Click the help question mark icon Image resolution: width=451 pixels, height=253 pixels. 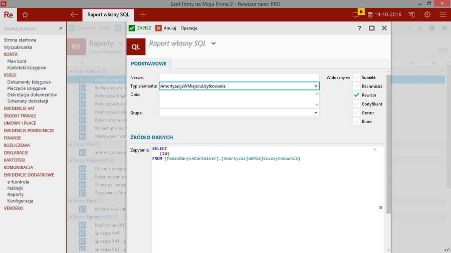[359, 28]
